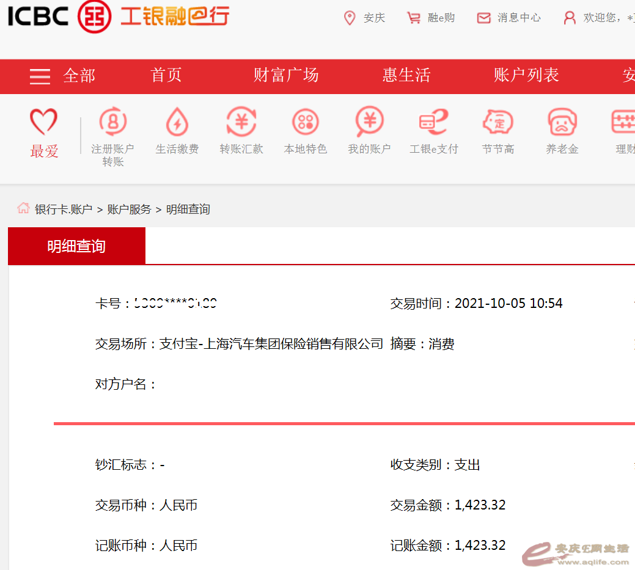Expand the 全部 hamburger menu

click(x=40, y=76)
